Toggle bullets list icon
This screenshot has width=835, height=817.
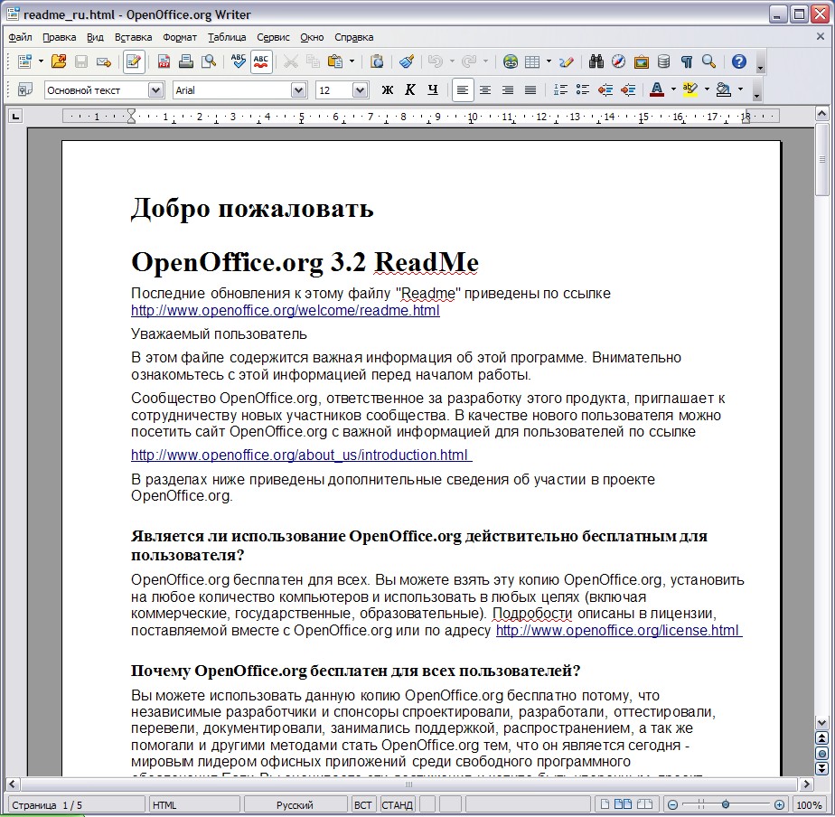tap(583, 90)
